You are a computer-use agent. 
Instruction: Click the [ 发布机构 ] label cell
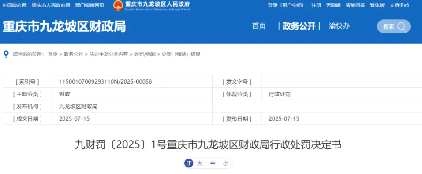pyautogui.click(x=27, y=106)
